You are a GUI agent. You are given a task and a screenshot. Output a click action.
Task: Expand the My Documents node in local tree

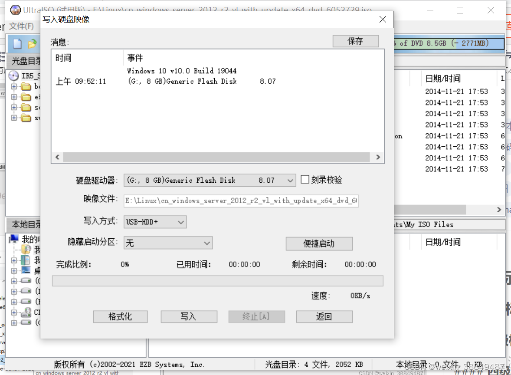tap(14, 260)
